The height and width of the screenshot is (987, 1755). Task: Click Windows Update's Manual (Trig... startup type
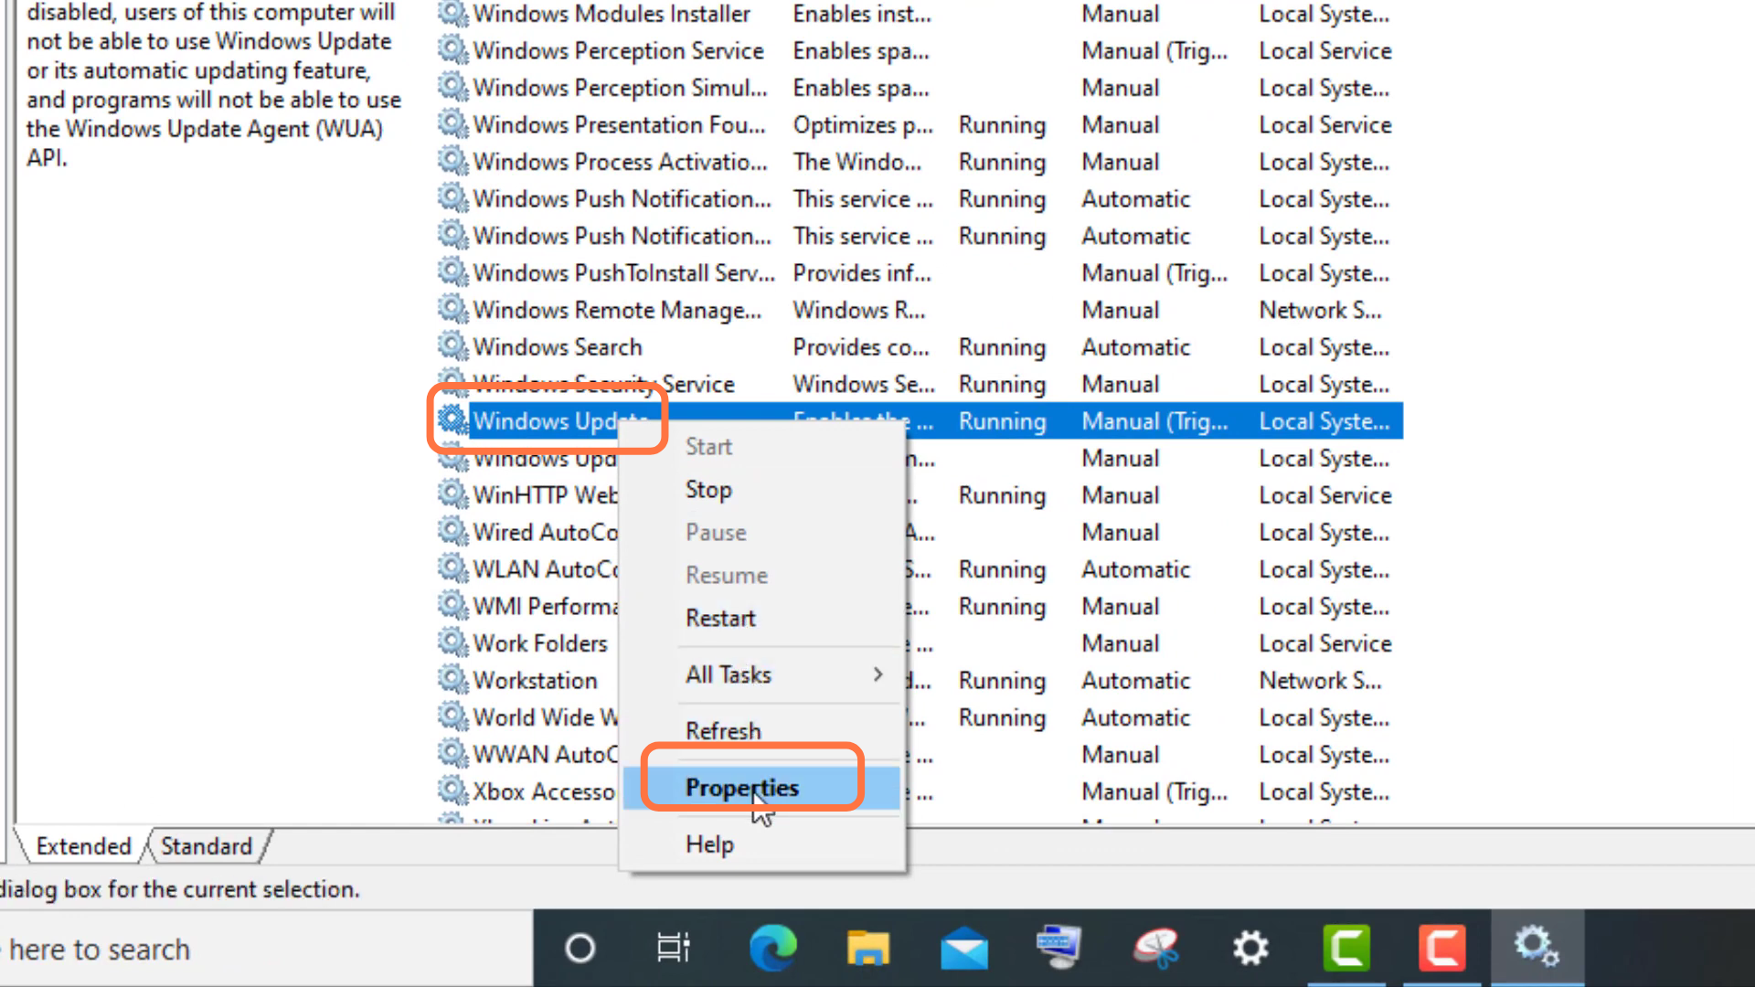tap(1154, 421)
